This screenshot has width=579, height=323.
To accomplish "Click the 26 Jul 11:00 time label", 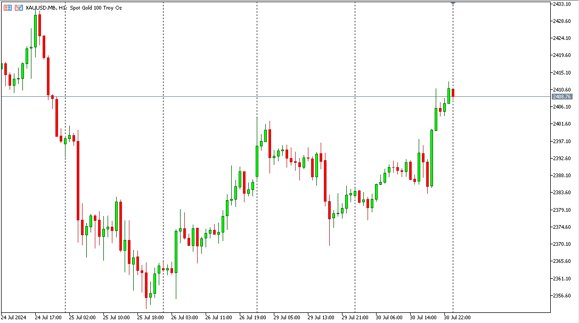I will click(218, 318).
